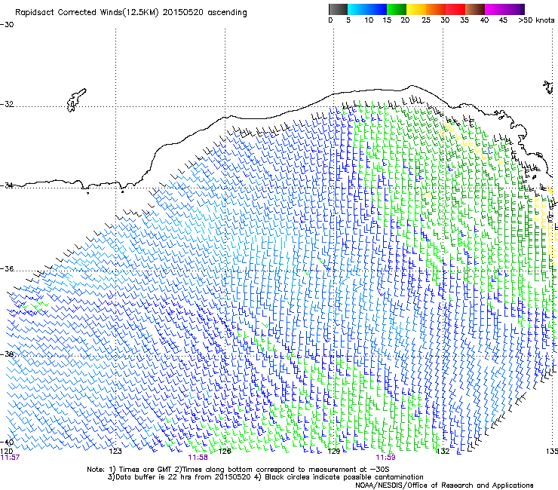
Task: Select the magenta 40-45 knots legend swatch
Action: click(495, 9)
